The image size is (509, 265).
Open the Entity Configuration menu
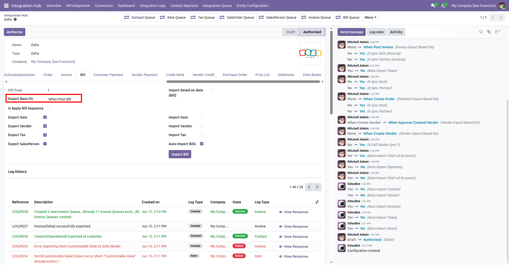click(x=253, y=5)
